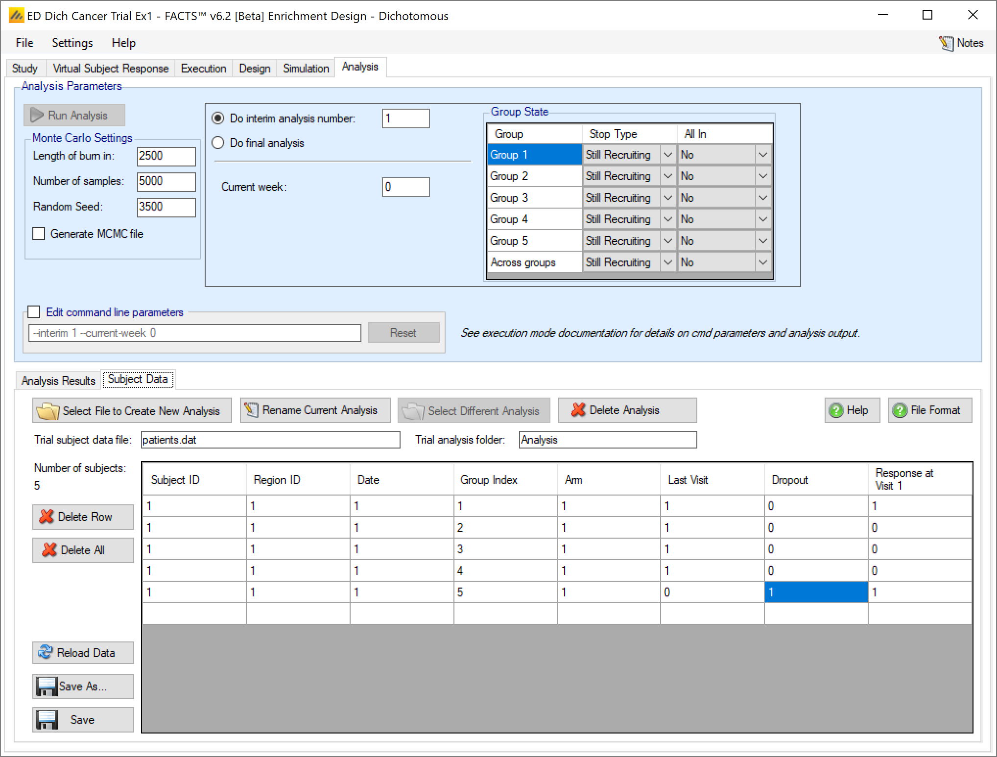
Task: Switch to the Simulation tab
Action: click(x=306, y=68)
